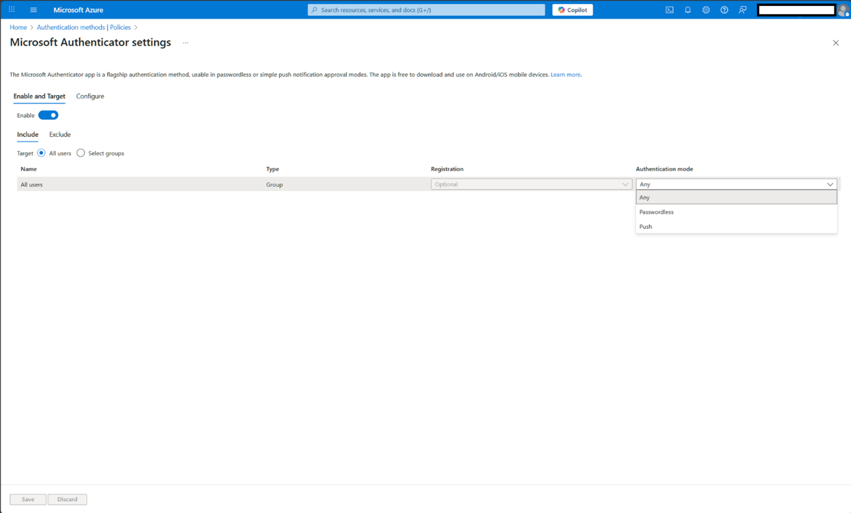Click the Microsoft Azure logo text
The height and width of the screenshot is (513, 851).
pyautogui.click(x=78, y=10)
